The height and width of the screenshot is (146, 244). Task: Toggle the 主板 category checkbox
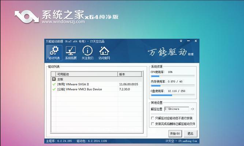(x=54, y=79)
